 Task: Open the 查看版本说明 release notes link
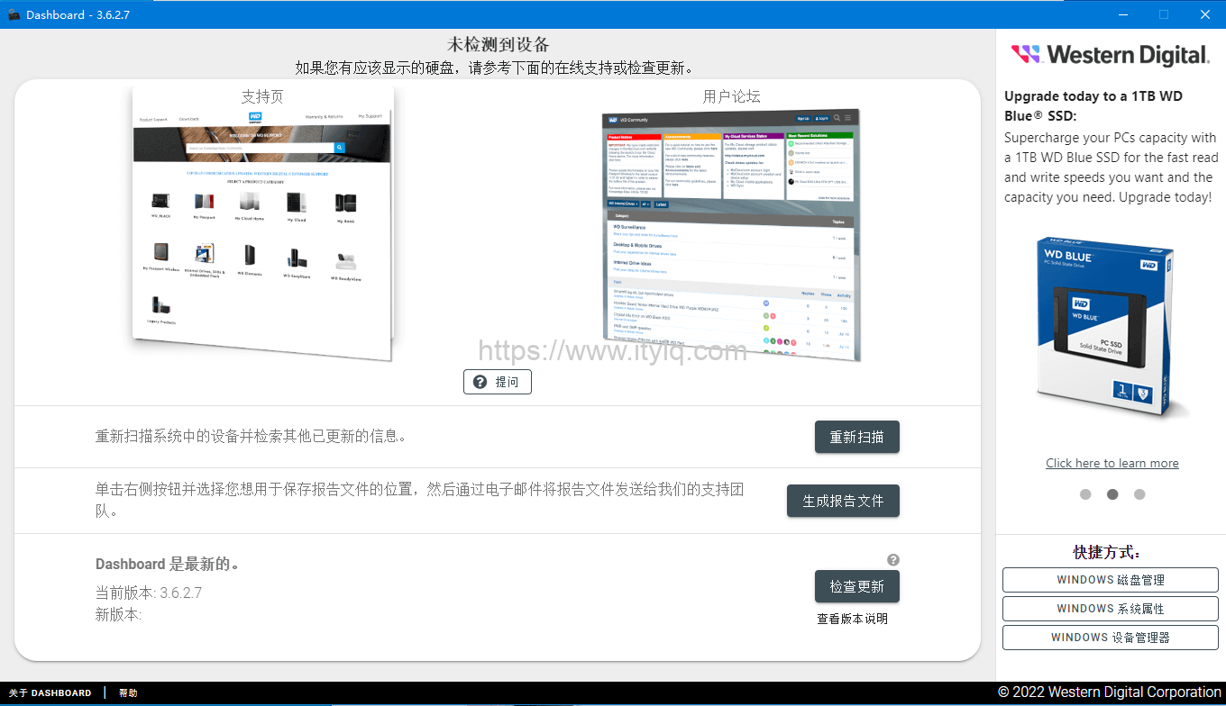[x=852, y=619]
